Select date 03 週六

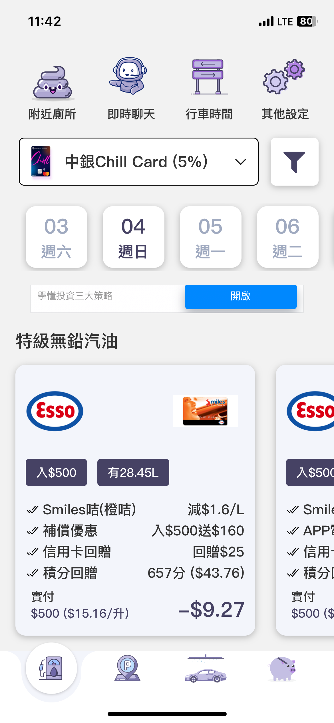click(x=57, y=237)
